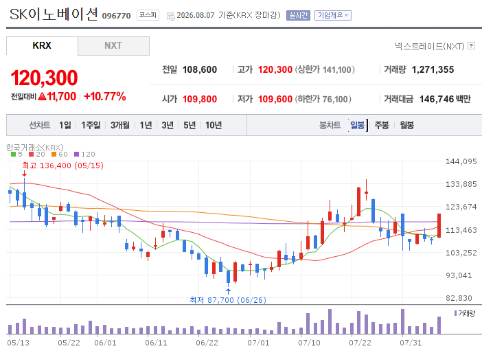This screenshot has height=353, width=482.
Task: Click the 144,095 price axis label
Action: (x=461, y=161)
